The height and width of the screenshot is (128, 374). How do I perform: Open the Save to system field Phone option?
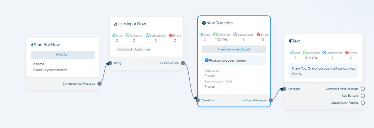(x=234, y=84)
